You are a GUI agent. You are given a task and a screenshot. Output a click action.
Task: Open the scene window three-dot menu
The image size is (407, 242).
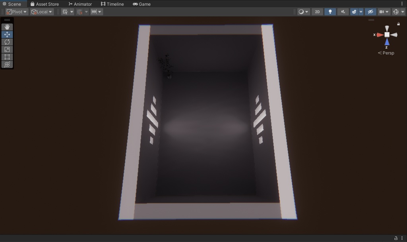point(402,4)
